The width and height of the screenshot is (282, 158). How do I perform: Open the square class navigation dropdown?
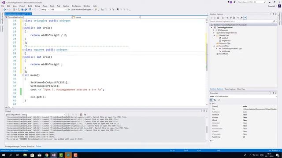(107, 17)
